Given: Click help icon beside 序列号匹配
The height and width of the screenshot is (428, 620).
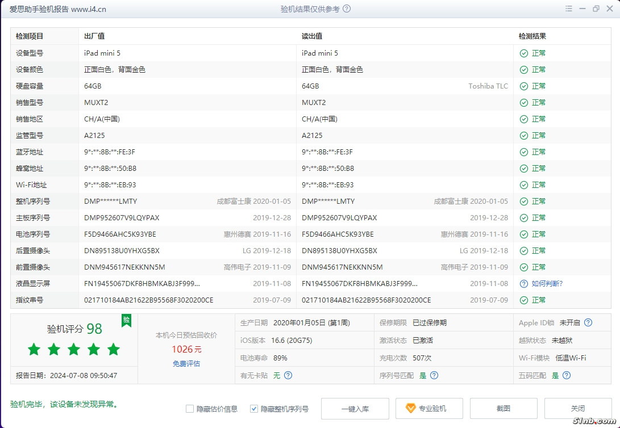Looking at the screenshot, I should [434, 375].
